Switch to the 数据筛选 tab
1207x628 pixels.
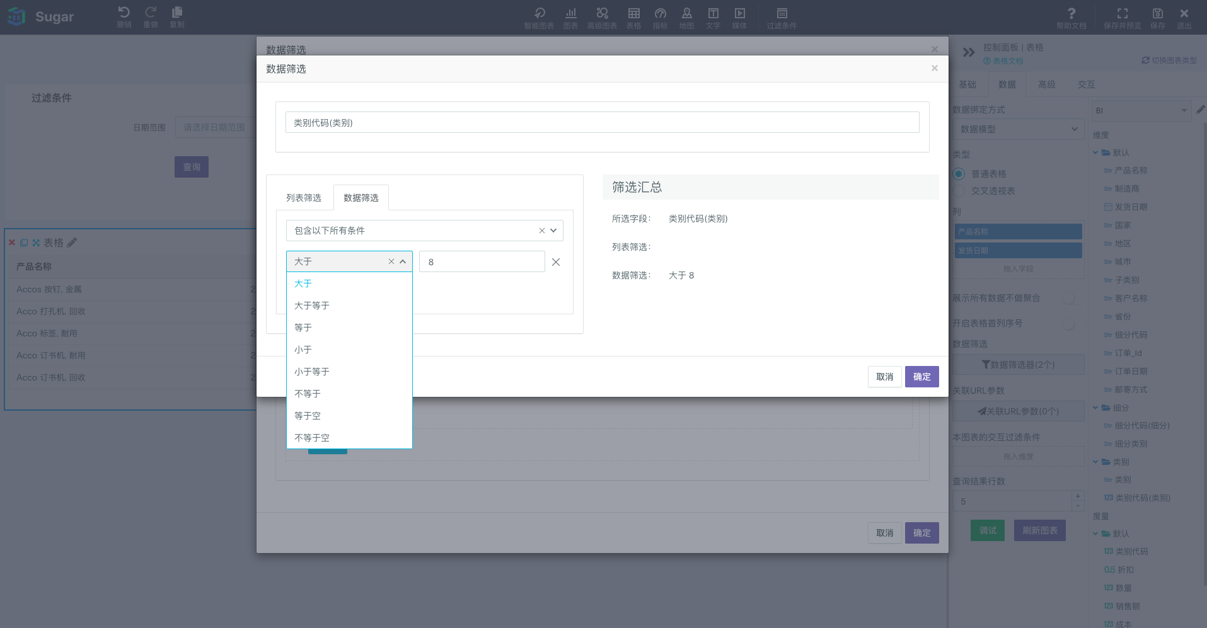(x=361, y=198)
